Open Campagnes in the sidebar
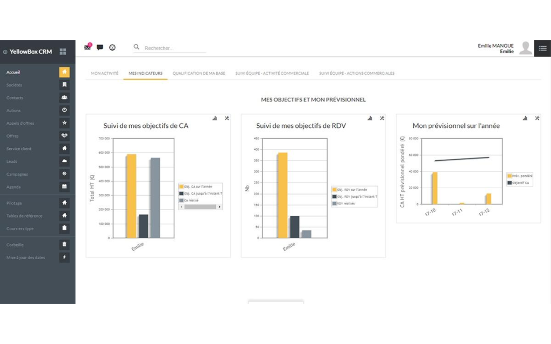The width and height of the screenshot is (551, 344). (x=17, y=175)
